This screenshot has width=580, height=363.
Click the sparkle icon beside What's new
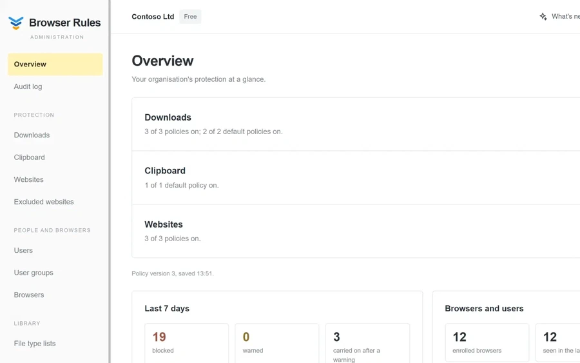(543, 16)
